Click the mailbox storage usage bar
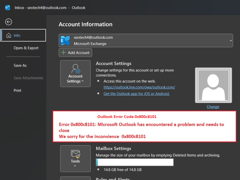The height and width of the screenshot is (180, 240). coord(135,162)
